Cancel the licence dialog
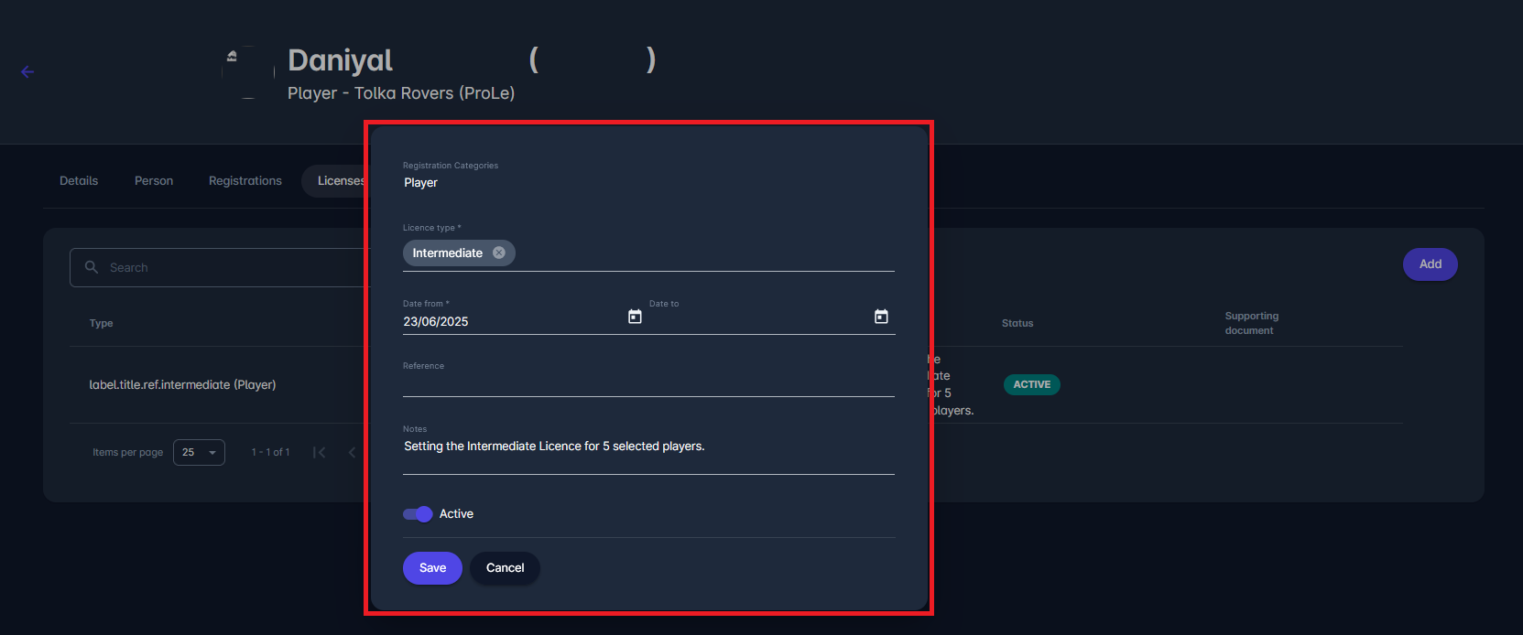This screenshot has width=1523, height=635. pyautogui.click(x=505, y=568)
